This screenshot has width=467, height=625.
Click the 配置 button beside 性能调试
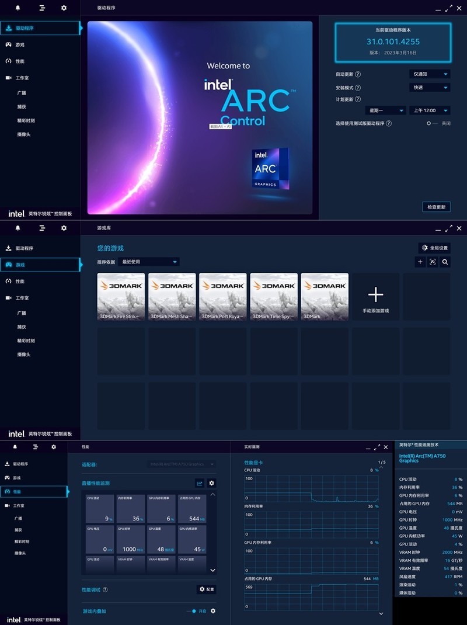(x=207, y=589)
